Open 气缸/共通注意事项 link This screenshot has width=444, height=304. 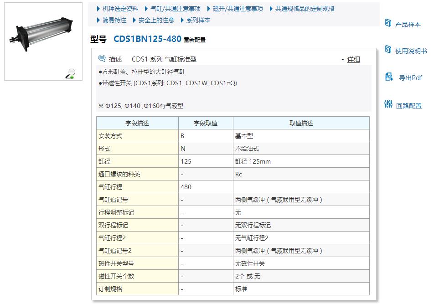(x=175, y=9)
